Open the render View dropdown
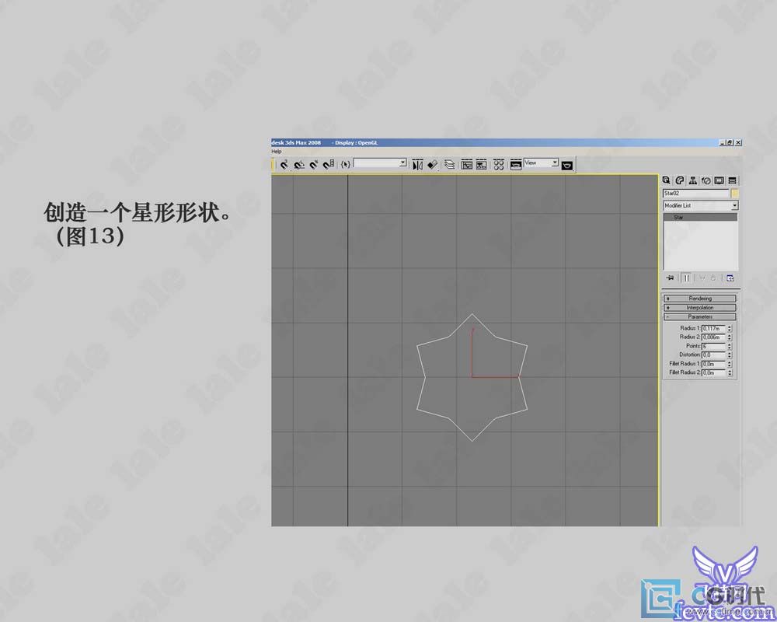 541,162
